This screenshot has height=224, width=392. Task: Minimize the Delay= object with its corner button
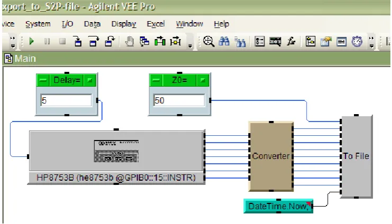pyautogui.click(x=89, y=80)
